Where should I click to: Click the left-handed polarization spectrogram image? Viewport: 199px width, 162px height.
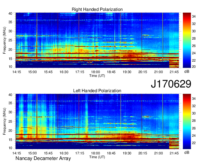97,122
